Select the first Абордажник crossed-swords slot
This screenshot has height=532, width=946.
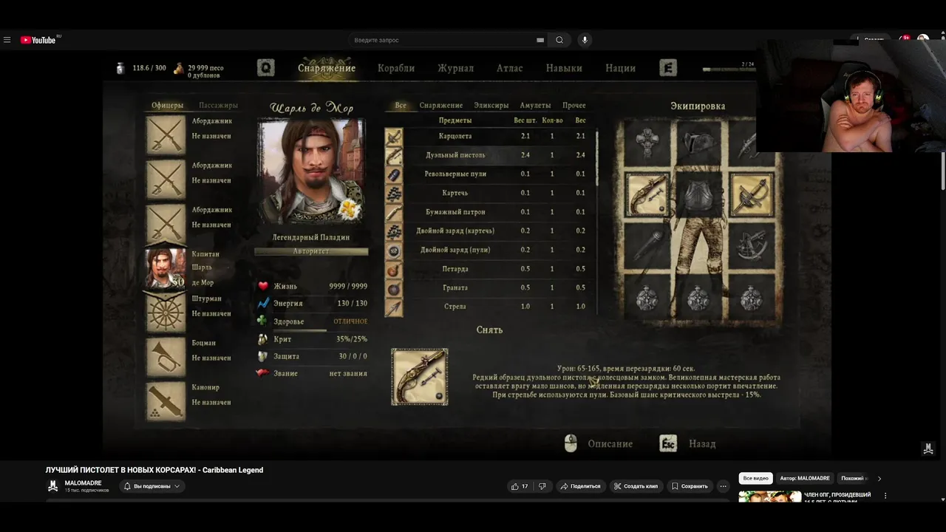[166, 134]
